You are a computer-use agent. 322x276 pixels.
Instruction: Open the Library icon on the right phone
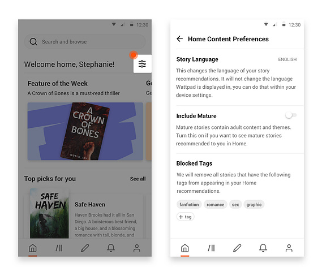(211, 248)
